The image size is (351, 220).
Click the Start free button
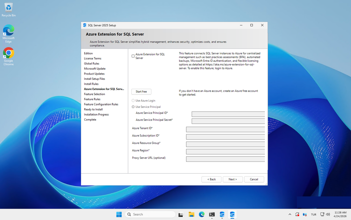141,91
